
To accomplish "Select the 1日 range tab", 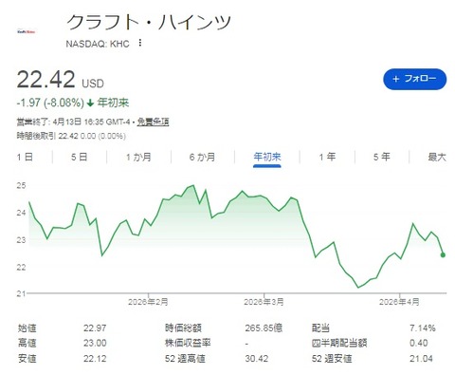I will click(x=25, y=157).
